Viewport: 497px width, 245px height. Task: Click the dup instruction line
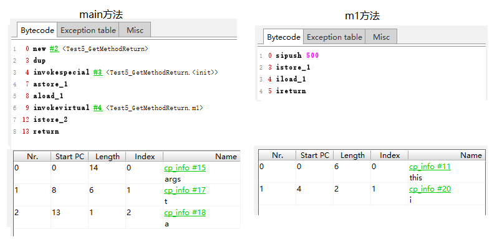[x=39, y=61]
